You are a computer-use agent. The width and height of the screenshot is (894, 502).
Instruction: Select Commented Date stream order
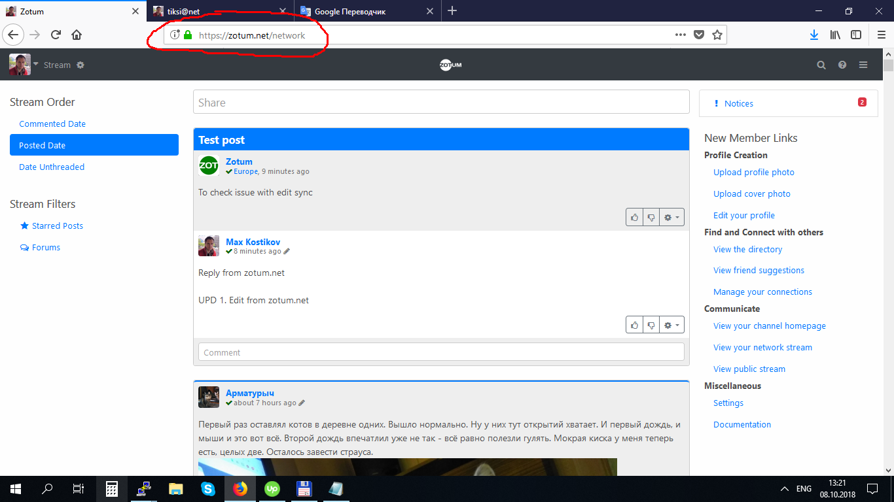[52, 124]
